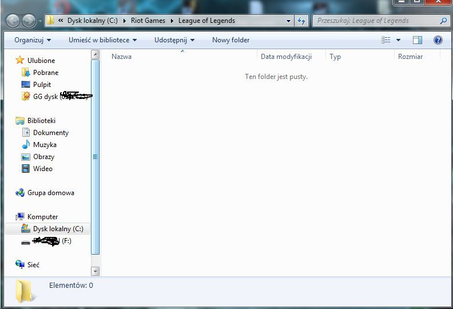453x309 pixels.
Task: Click the Pobrane folder icon
Action: (x=26, y=72)
